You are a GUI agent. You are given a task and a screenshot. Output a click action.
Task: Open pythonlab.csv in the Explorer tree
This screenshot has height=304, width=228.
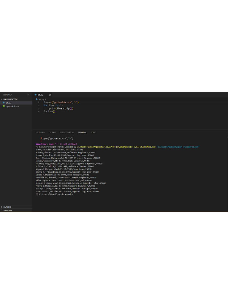[12, 107]
